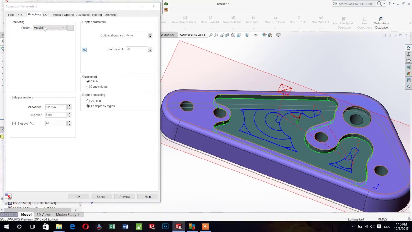This screenshot has width=412, height=232.
Task: Edit the First cut amt field
Action: 136,49
